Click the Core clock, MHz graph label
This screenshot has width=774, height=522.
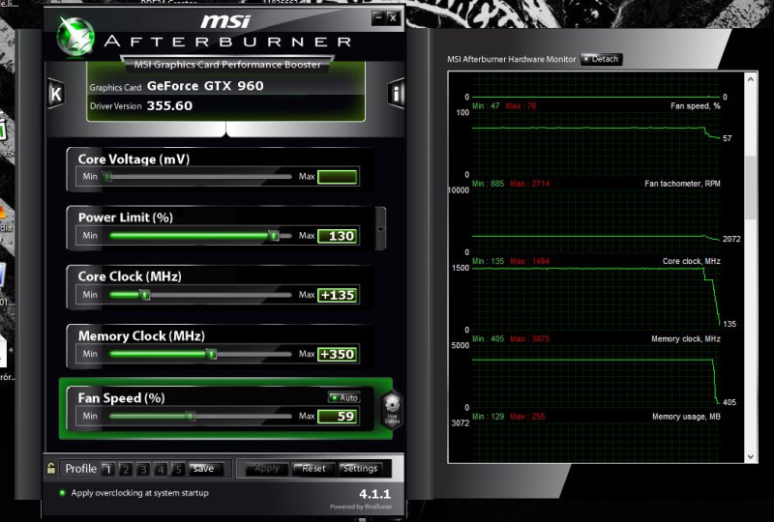691,261
